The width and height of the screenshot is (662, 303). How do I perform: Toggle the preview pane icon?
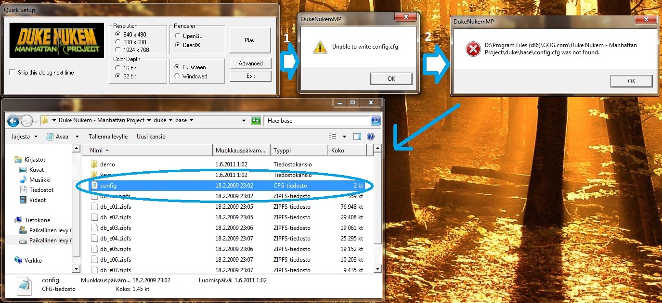pos(357,137)
